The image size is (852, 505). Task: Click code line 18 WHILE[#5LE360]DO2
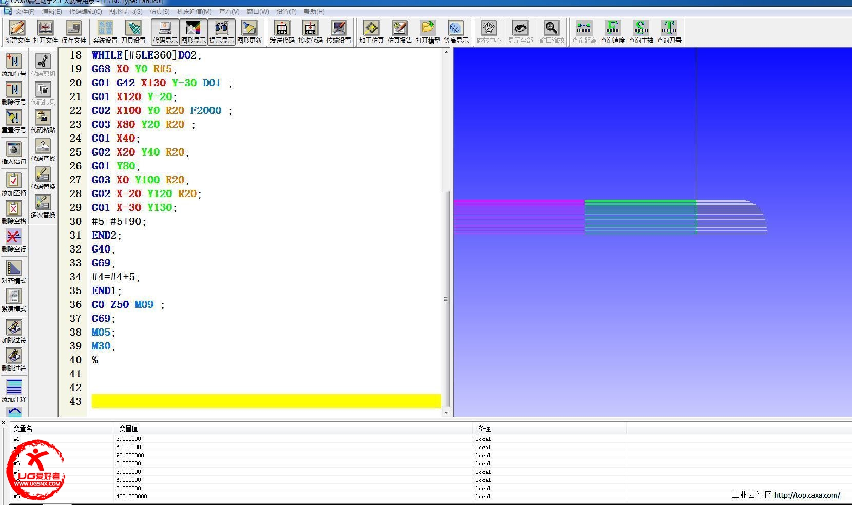click(146, 55)
